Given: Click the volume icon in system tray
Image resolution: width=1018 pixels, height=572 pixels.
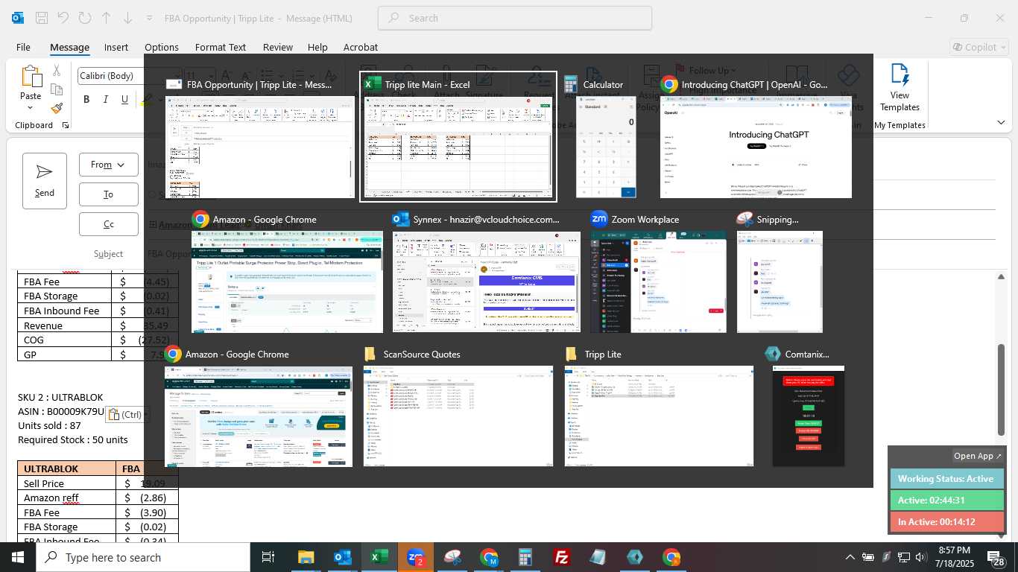Looking at the screenshot, I should click(921, 557).
